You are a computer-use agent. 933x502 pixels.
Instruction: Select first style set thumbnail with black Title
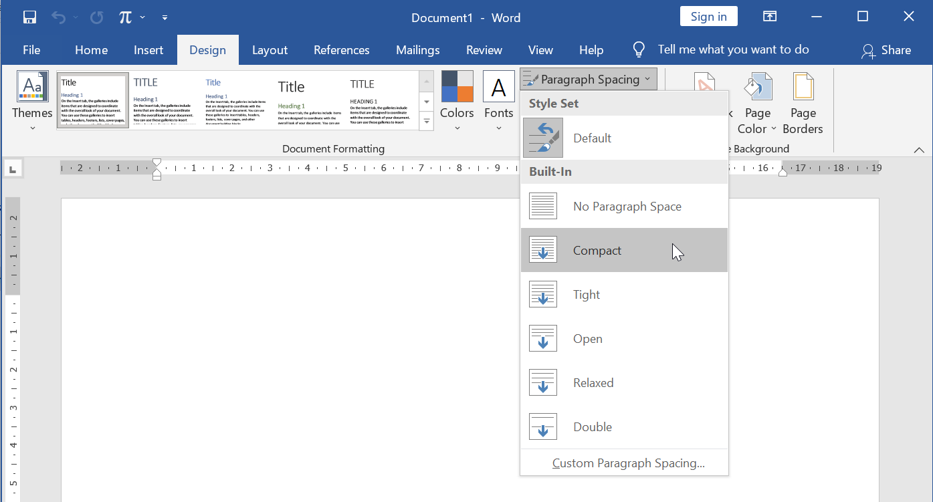coord(93,100)
